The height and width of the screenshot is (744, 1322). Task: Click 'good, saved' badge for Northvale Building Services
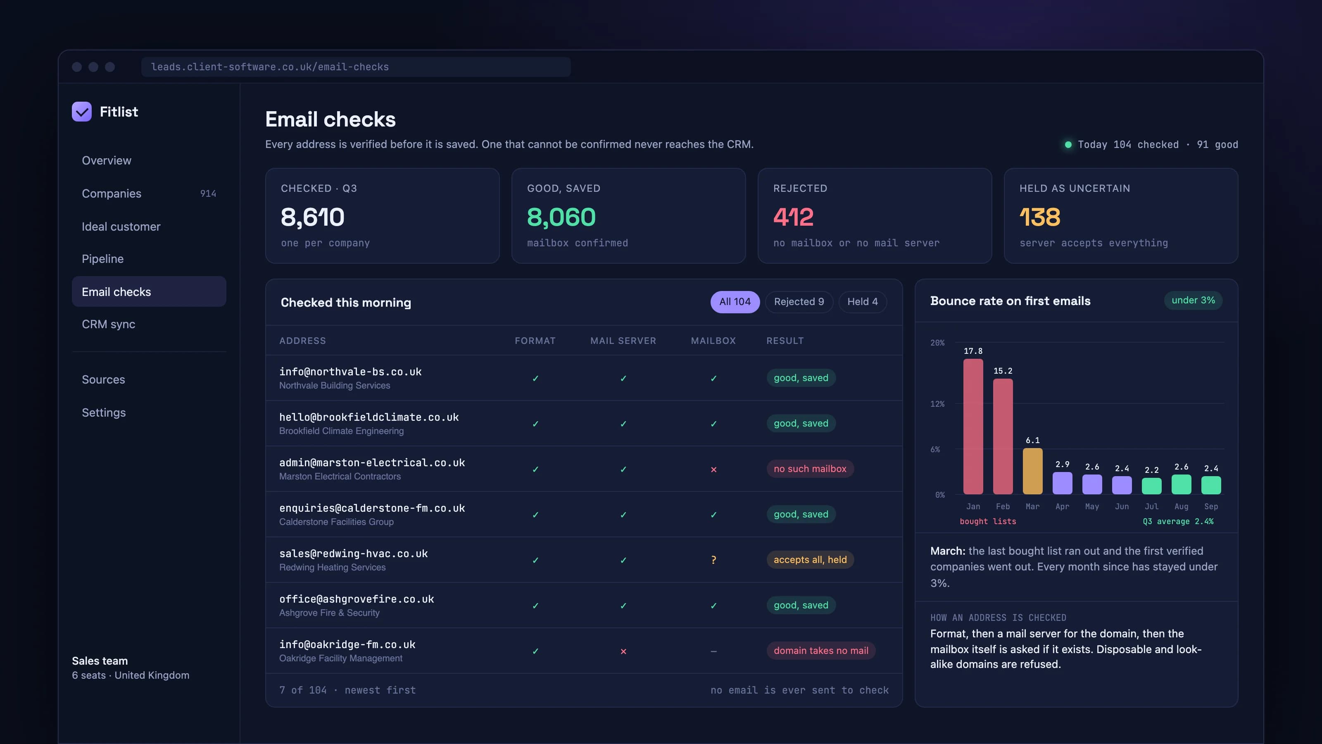pos(801,378)
